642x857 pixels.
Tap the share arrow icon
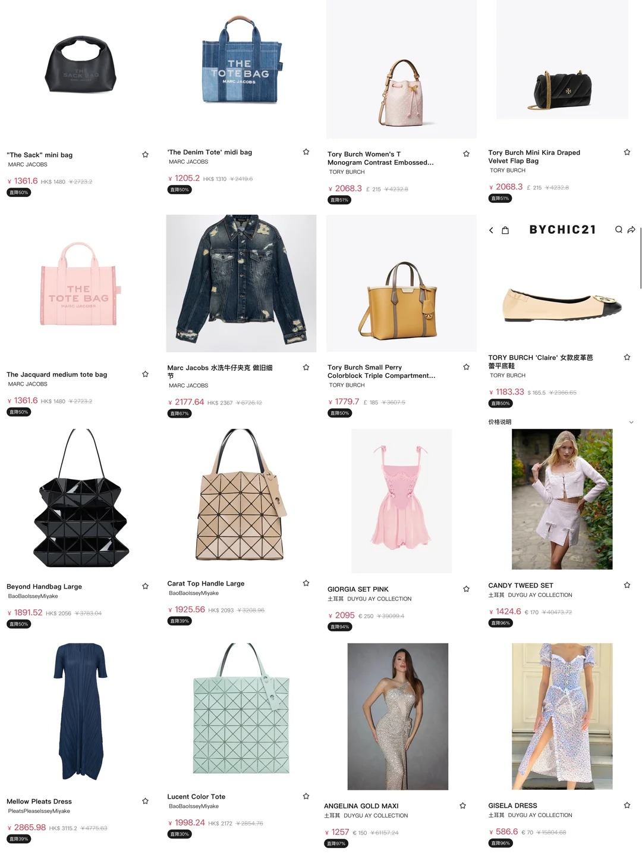(631, 230)
